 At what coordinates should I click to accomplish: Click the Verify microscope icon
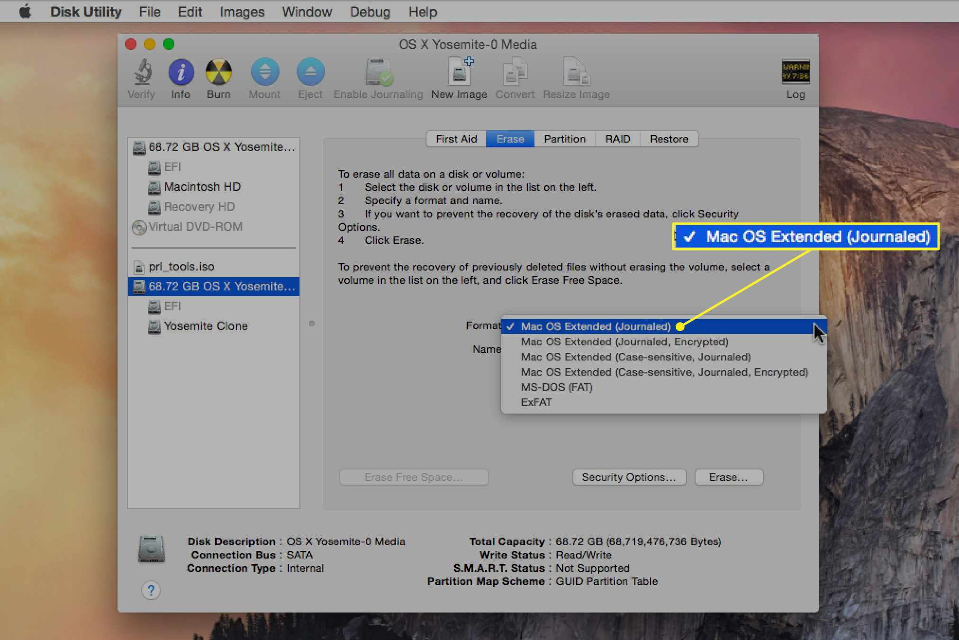pyautogui.click(x=142, y=72)
